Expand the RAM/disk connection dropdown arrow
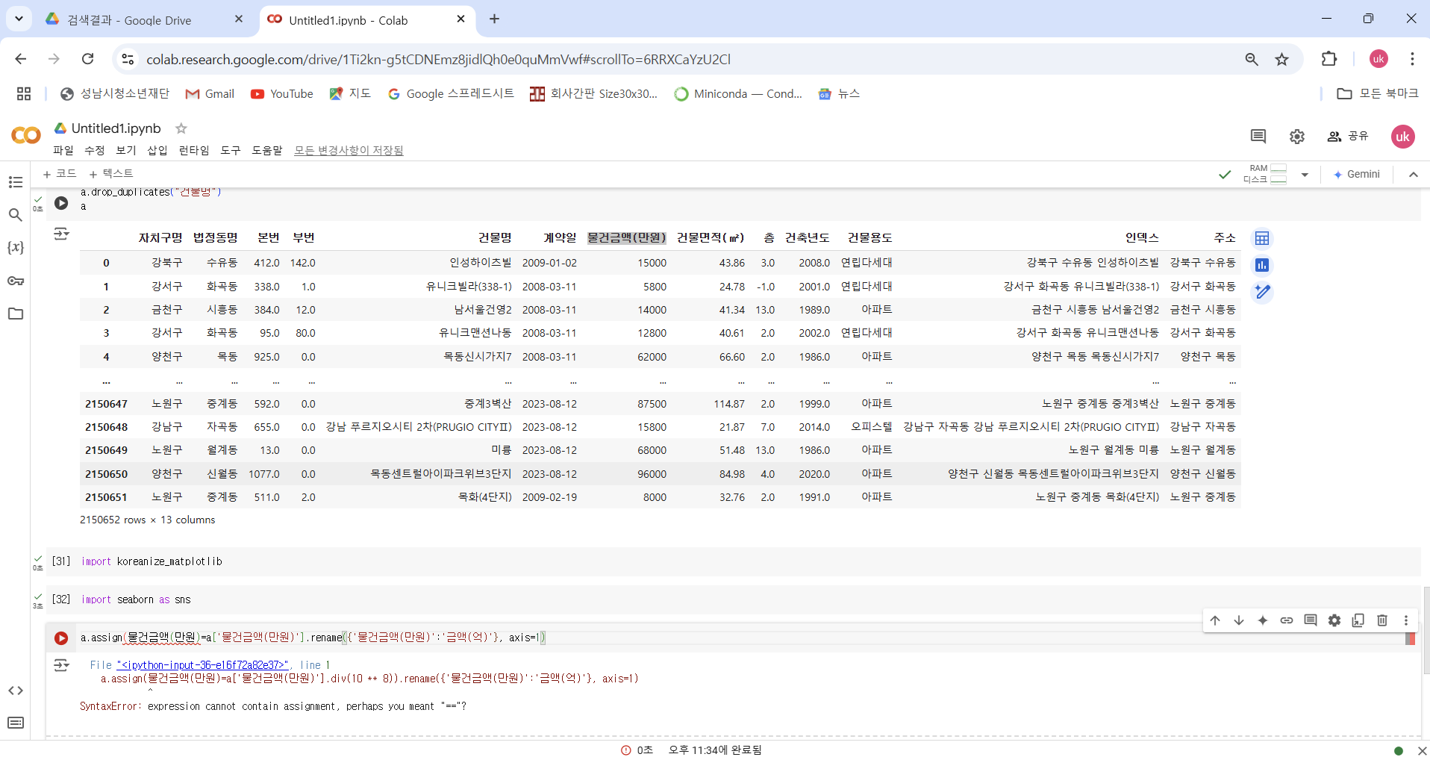This screenshot has height=757, width=1430. [1305, 175]
